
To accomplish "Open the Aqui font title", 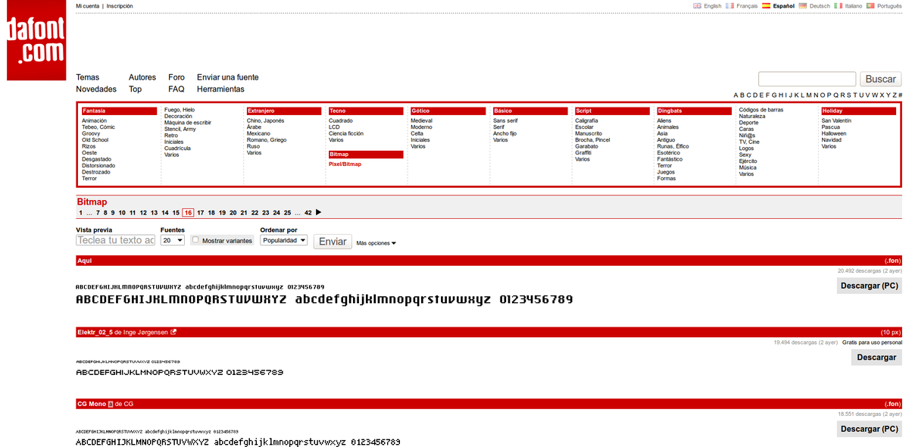I will (x=84, y=261).
